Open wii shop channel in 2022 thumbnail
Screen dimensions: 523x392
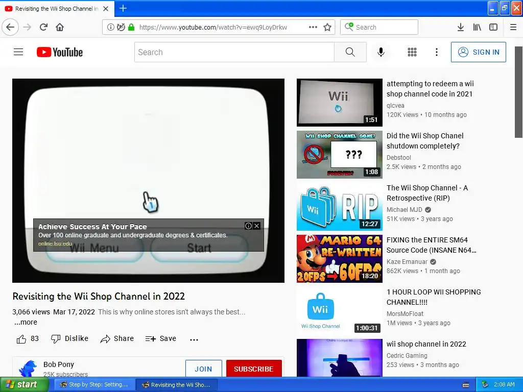pos(340,358)
